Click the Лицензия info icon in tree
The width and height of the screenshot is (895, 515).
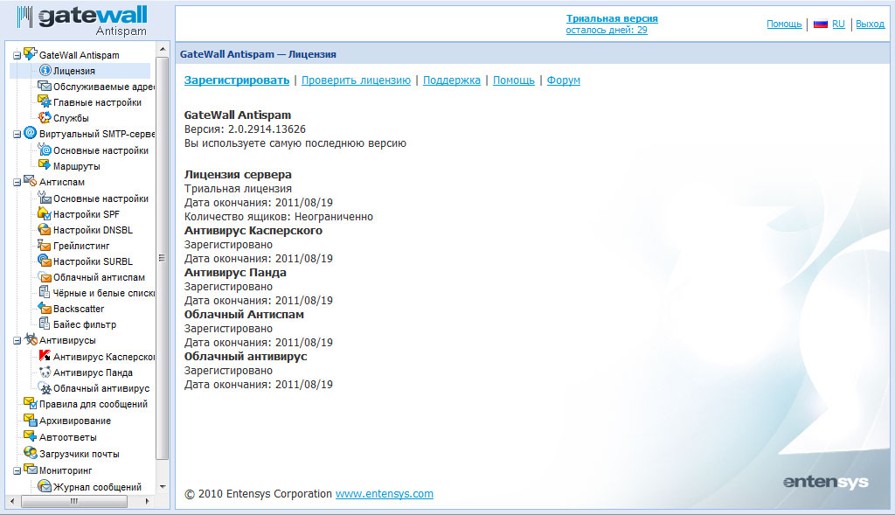tap(45, 70)
